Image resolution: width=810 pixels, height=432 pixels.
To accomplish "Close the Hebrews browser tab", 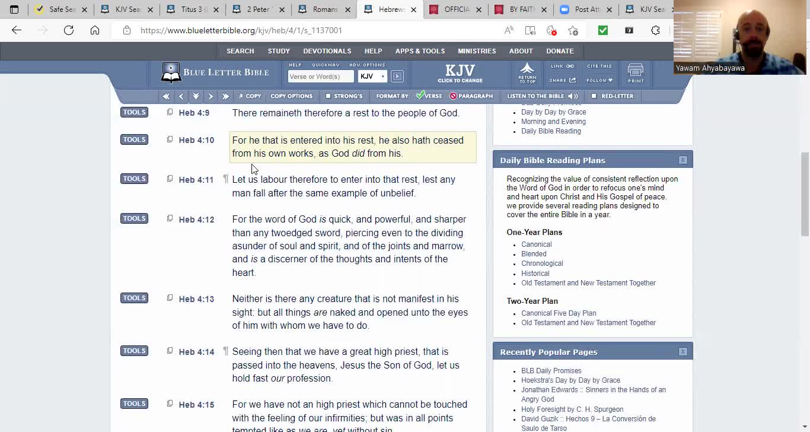I will coord(413,9).
